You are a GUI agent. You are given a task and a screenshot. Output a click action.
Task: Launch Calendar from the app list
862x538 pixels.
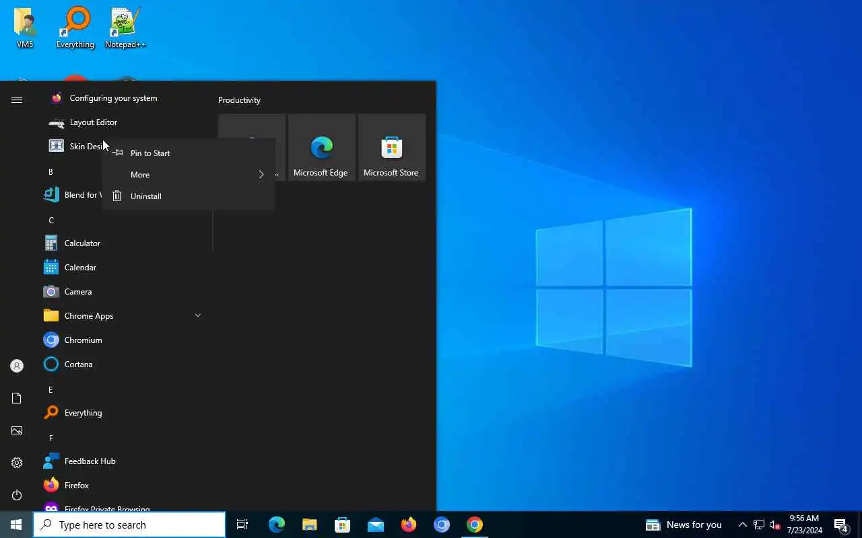pyautogui.click(x=123, y=268)
